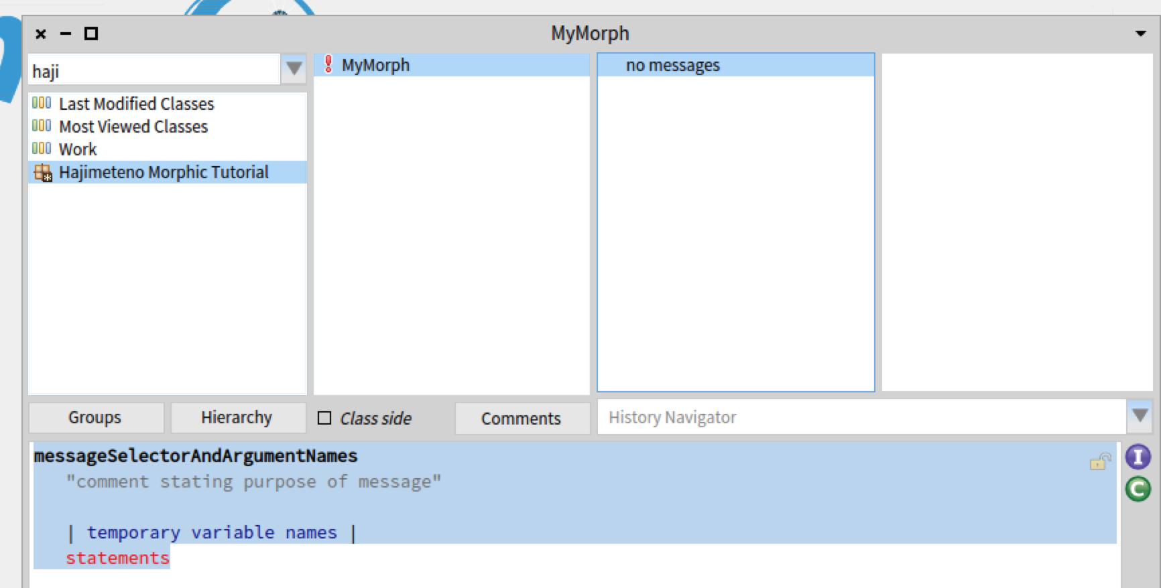Focus the package search field containing haji
The width and height of the screenshot is (1161, 588).
[154, 70]
